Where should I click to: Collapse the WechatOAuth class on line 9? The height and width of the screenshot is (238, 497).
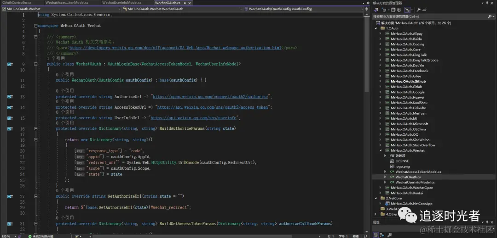click(x=35, y=64)
